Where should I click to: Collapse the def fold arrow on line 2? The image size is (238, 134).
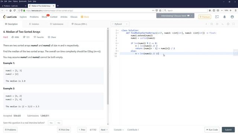click(x=118, y=33)
